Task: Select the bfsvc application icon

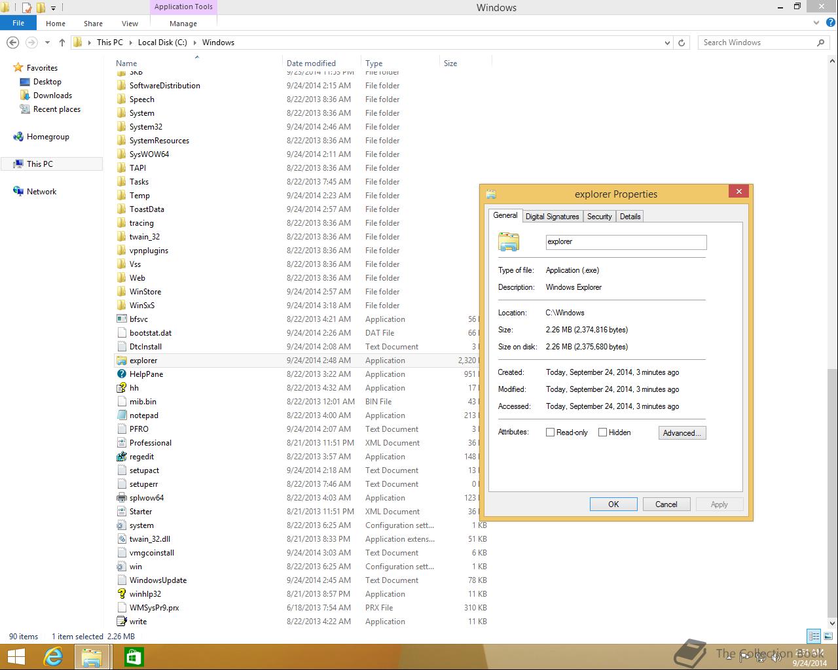Action: [121, 319]
